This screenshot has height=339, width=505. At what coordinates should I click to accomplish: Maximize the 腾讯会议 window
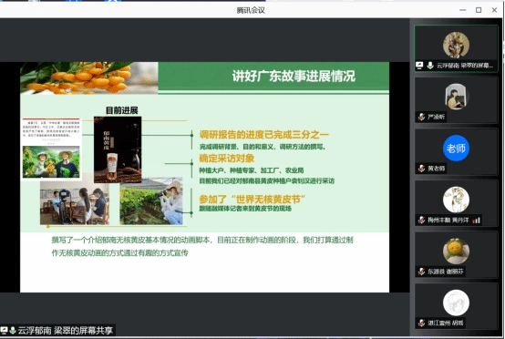coord(479,10)
